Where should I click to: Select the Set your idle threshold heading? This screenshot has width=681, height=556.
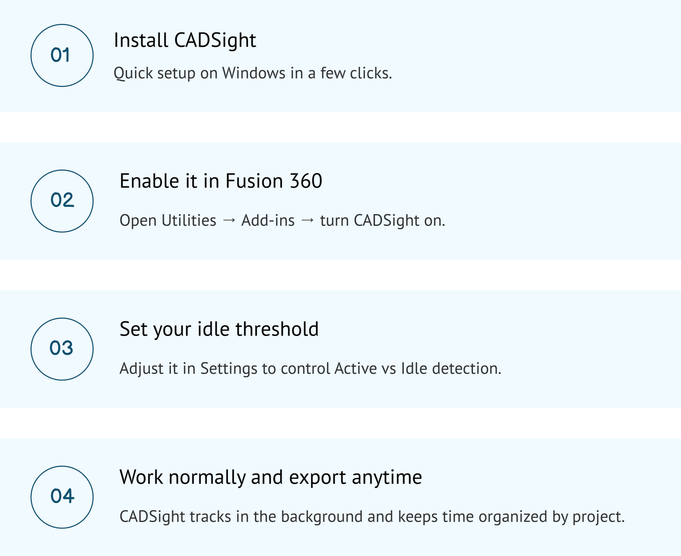point(219,329)
